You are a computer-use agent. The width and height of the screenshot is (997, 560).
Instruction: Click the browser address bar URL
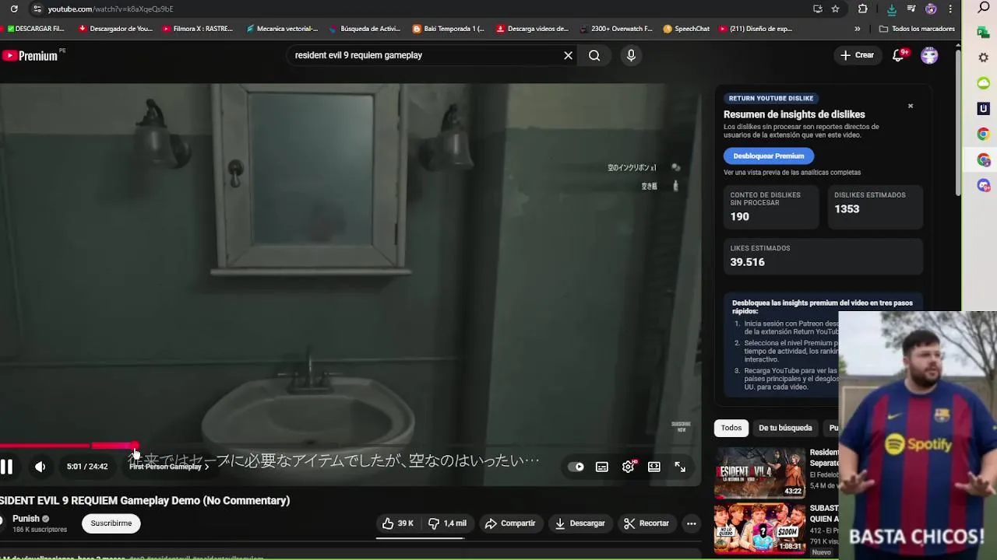point(111,9)
